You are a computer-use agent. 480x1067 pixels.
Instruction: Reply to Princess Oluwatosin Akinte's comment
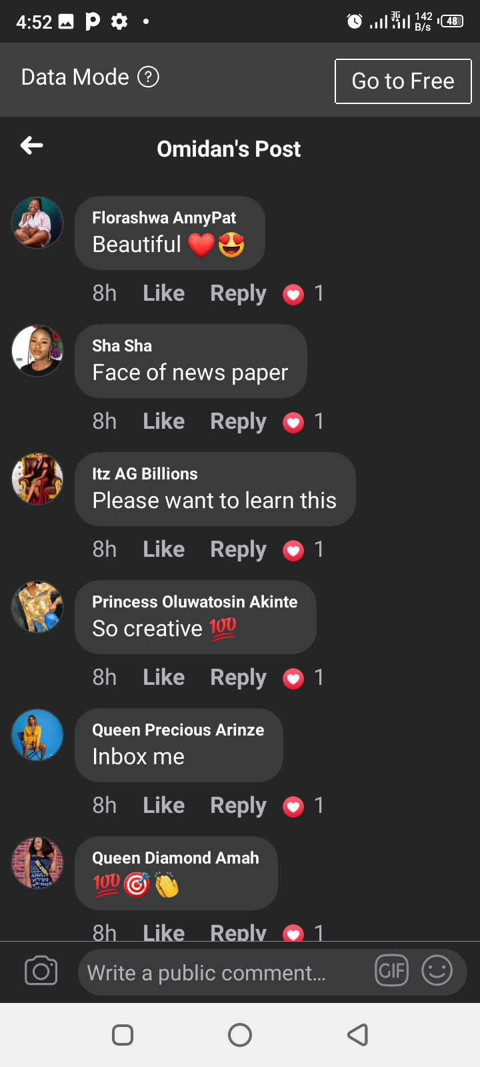click(x=238, y=678)
